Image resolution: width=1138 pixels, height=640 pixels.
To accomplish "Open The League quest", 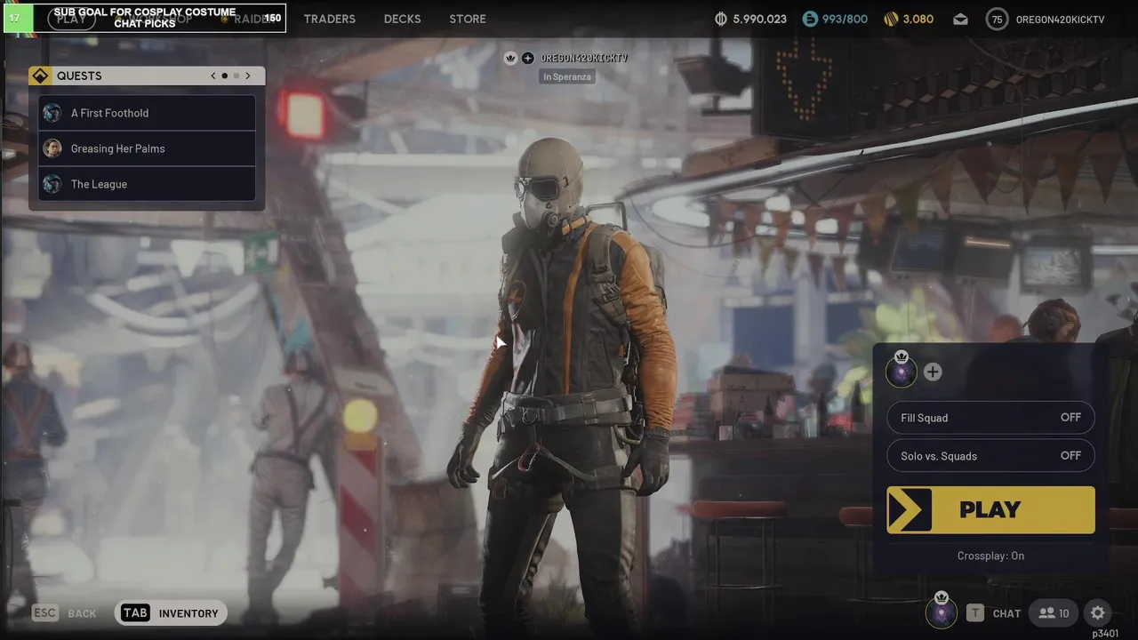I will 147,184.
